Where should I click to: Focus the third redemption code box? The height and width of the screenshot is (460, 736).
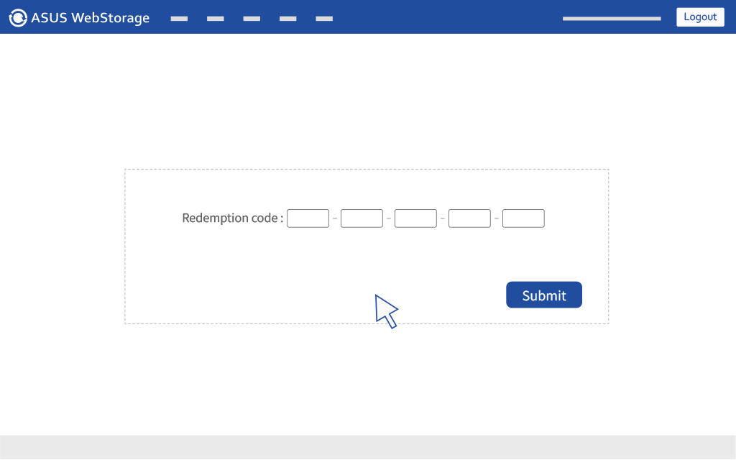416,218
